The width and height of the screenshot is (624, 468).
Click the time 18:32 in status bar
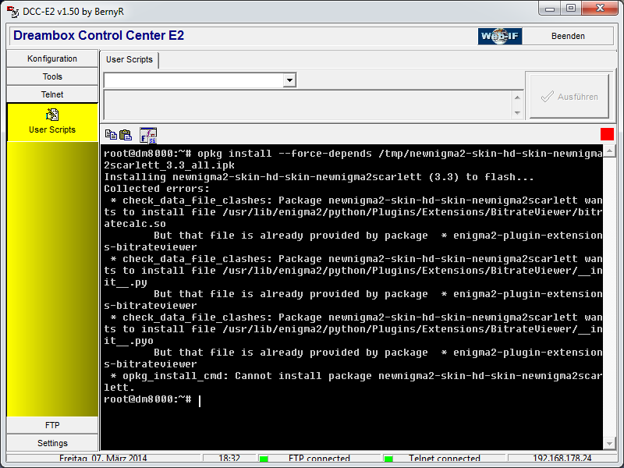tap(229, 459)
